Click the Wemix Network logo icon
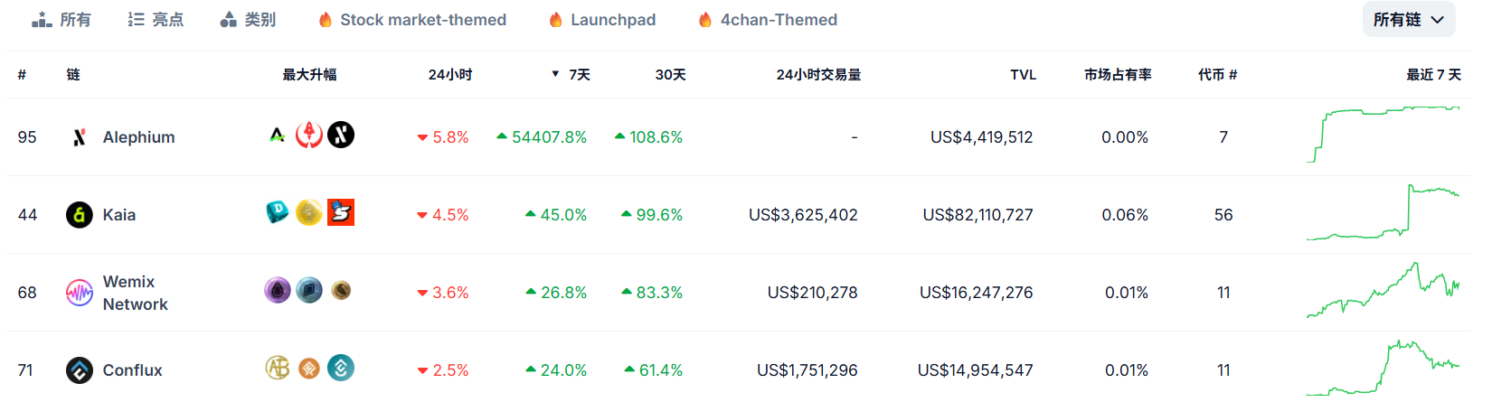 click(x=80, y=293)
